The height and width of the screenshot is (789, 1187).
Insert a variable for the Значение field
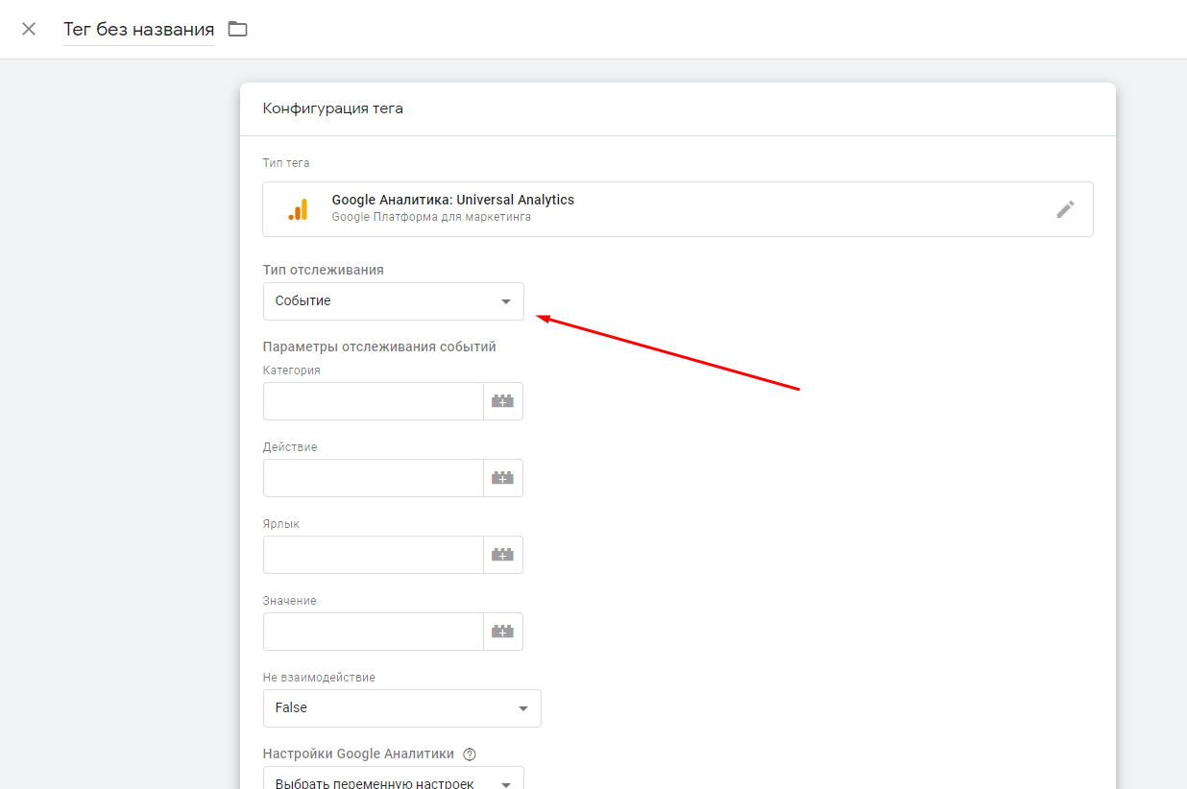click(502, 632)
